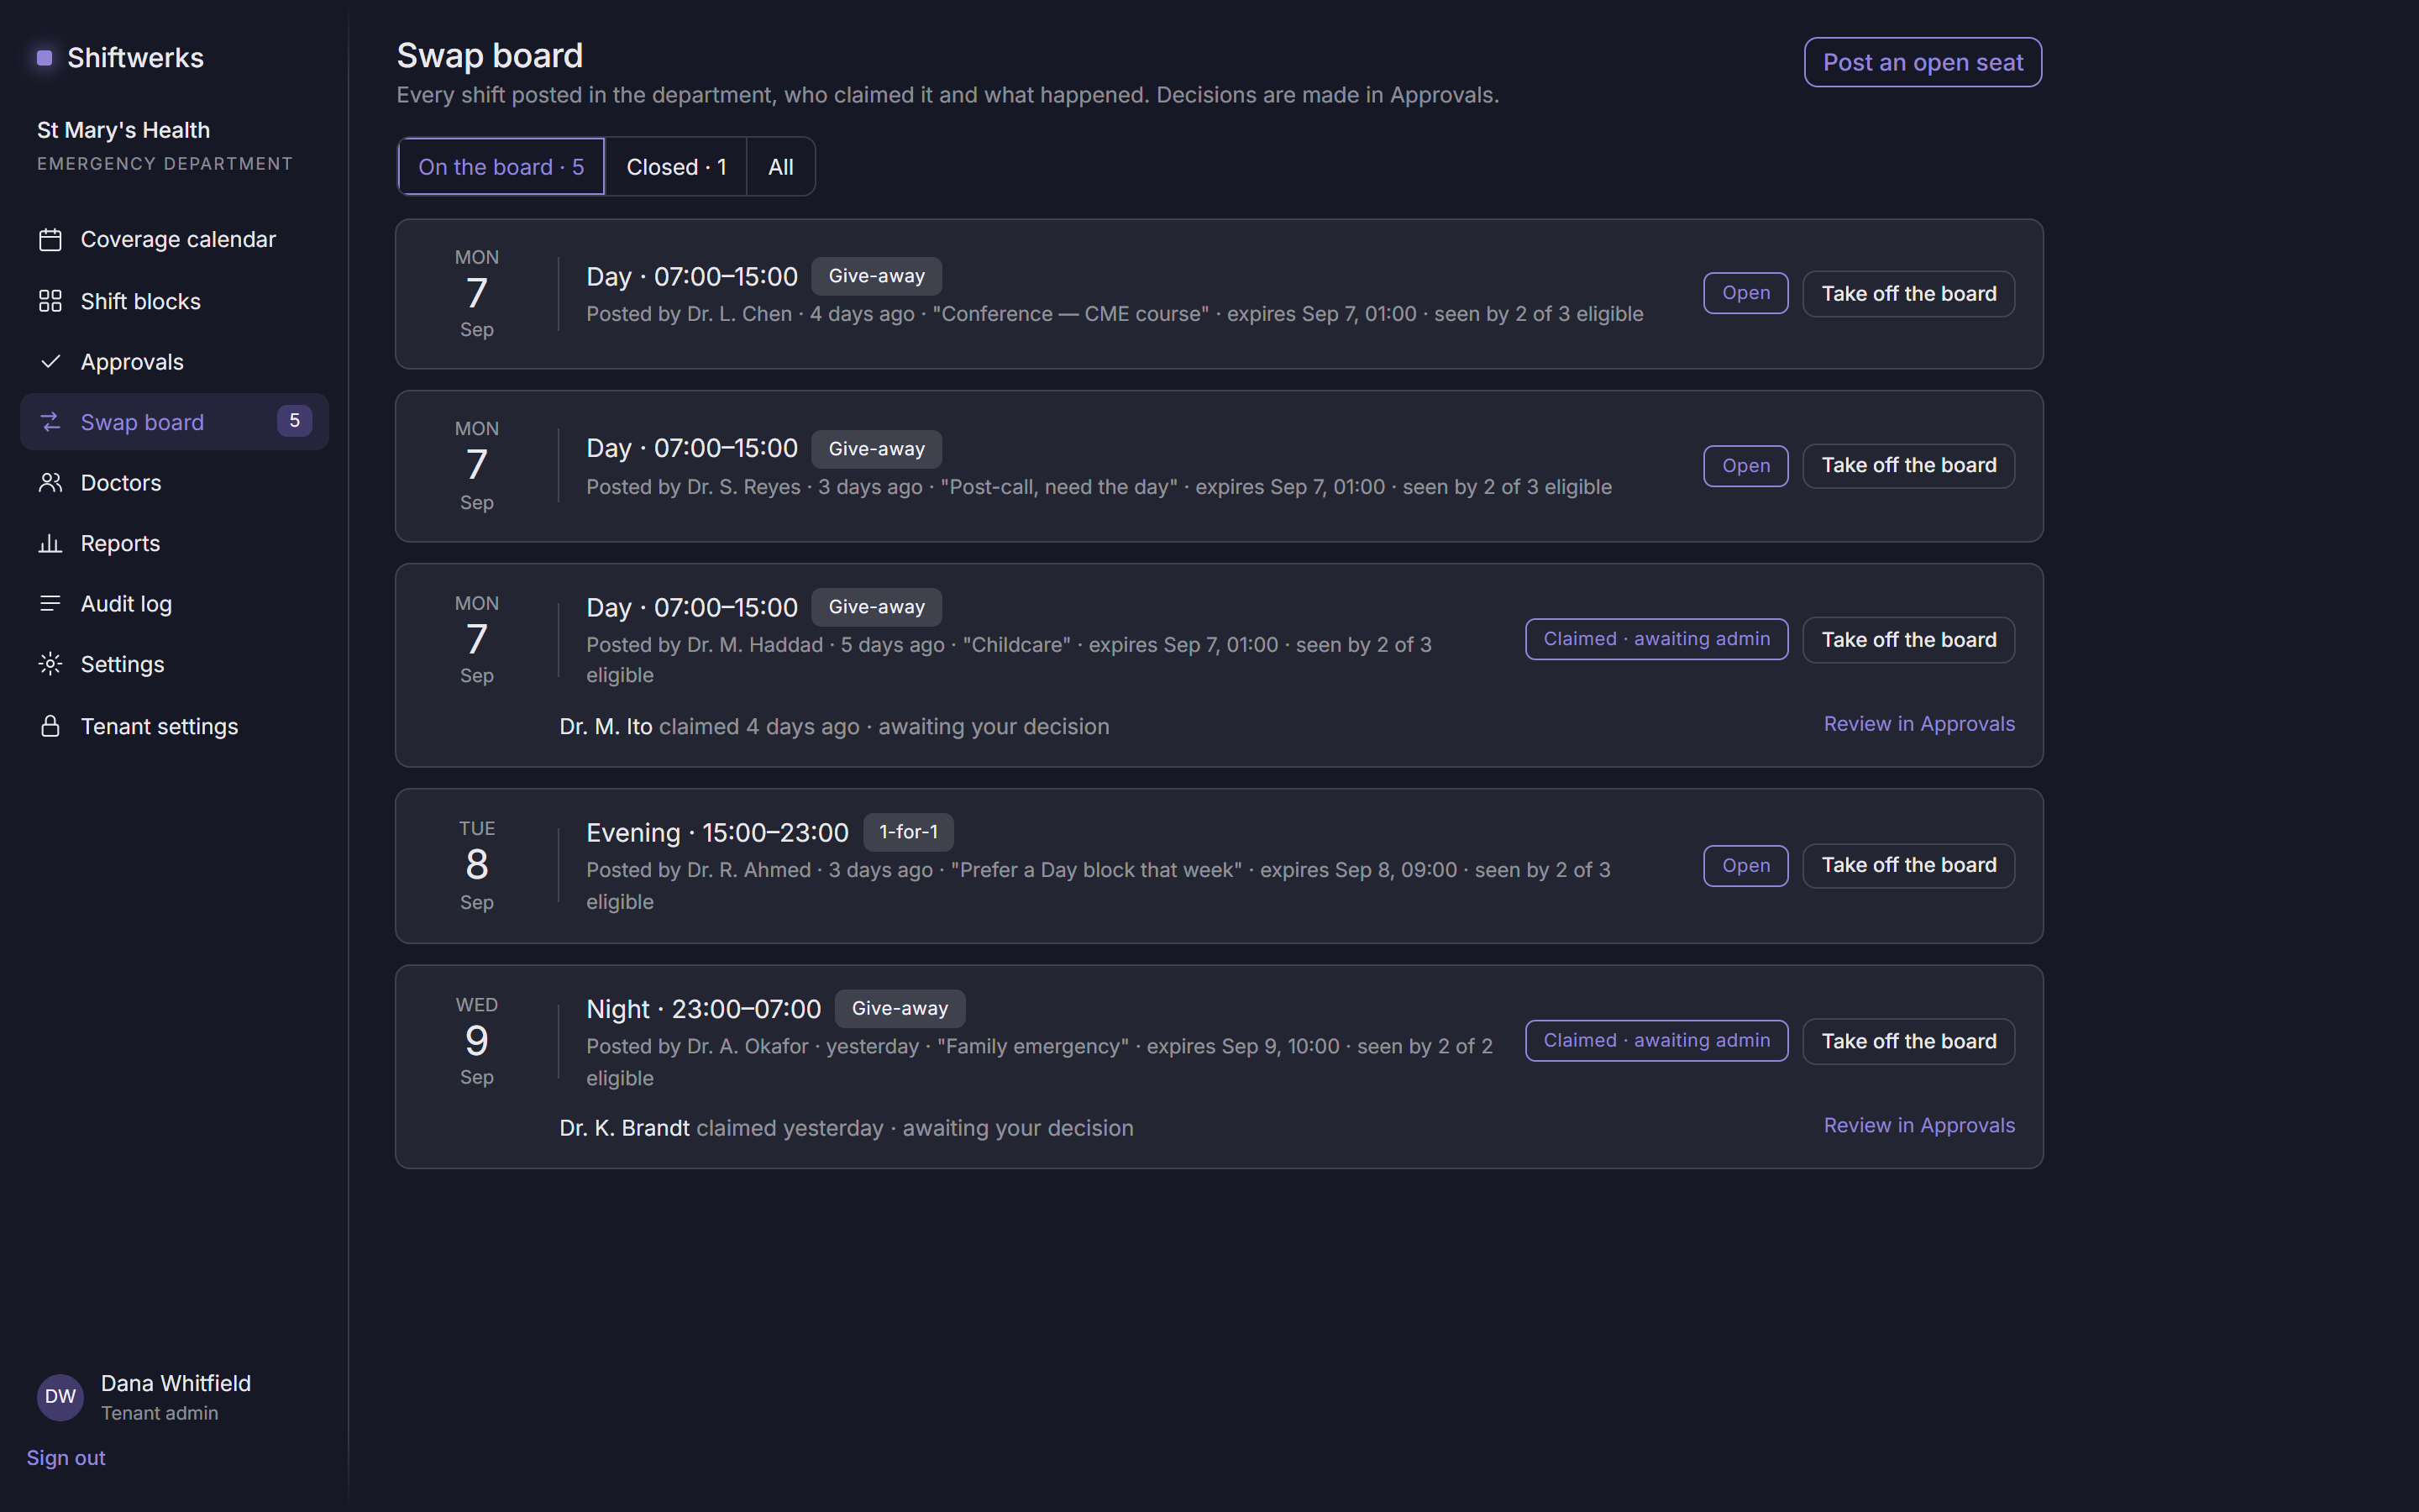Click Claimed awaiting admin badge on Okafor's shift
This screenshot has height=1512, width=2419.
tap(1656, 1041)
